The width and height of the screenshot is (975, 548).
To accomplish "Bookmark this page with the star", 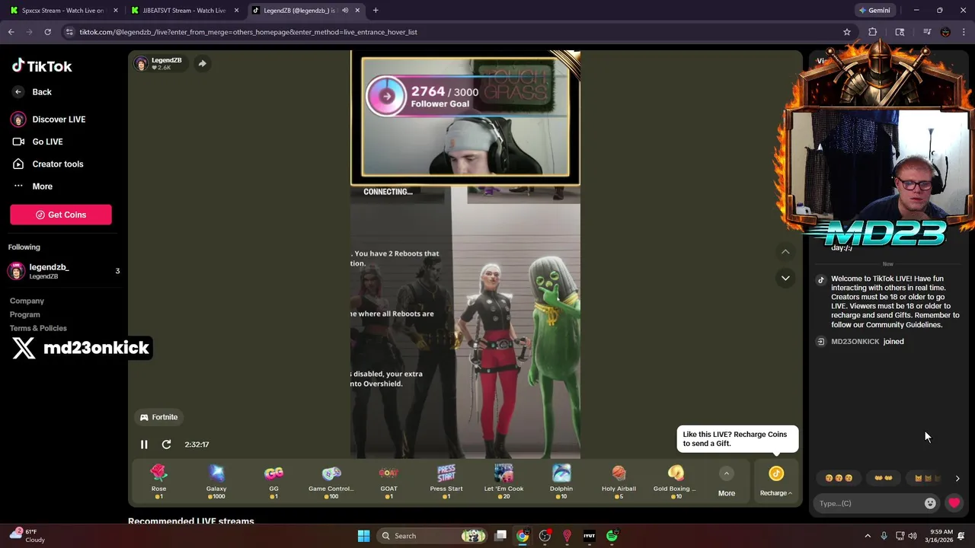I will pyautogui.click(x=846, y=32).
